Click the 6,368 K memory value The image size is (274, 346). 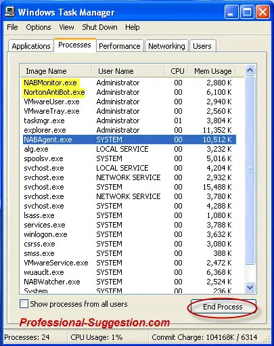(x=219, y=272)
